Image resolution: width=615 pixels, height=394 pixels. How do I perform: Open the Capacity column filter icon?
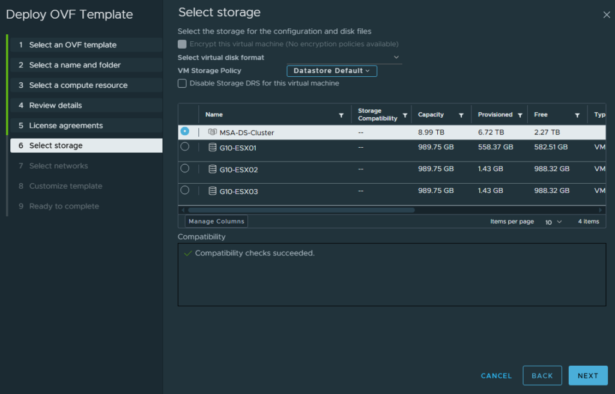click(x=461, y=115)
